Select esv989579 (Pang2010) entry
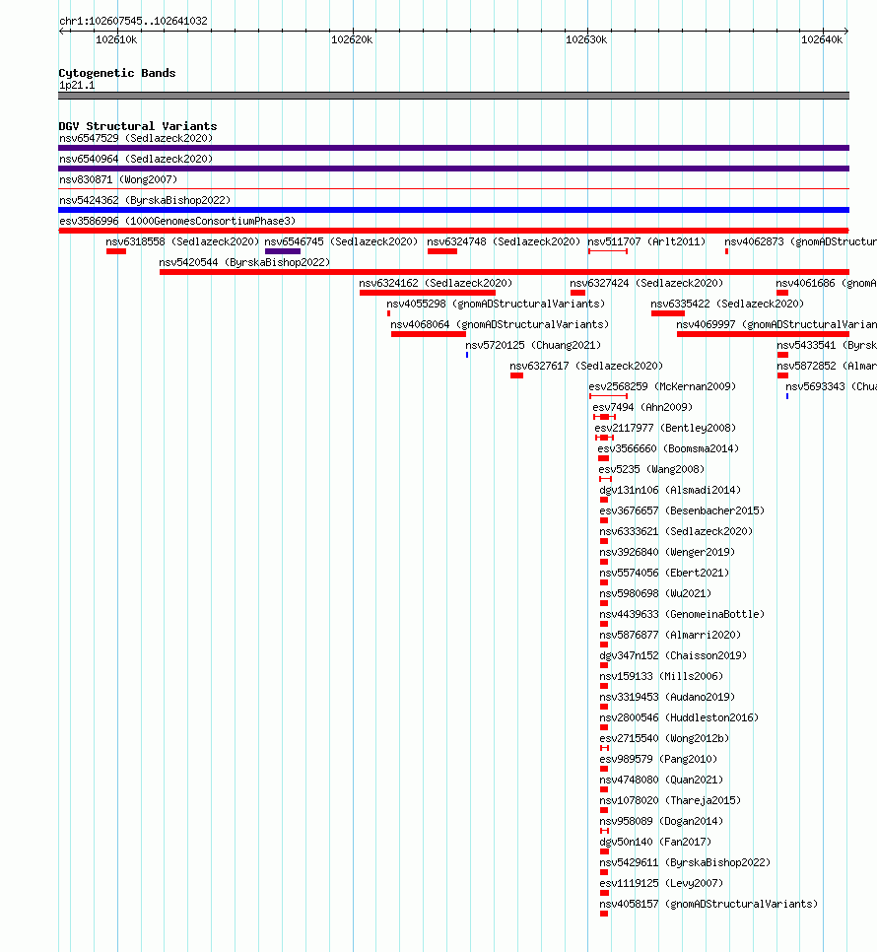 tap(658, 758)
